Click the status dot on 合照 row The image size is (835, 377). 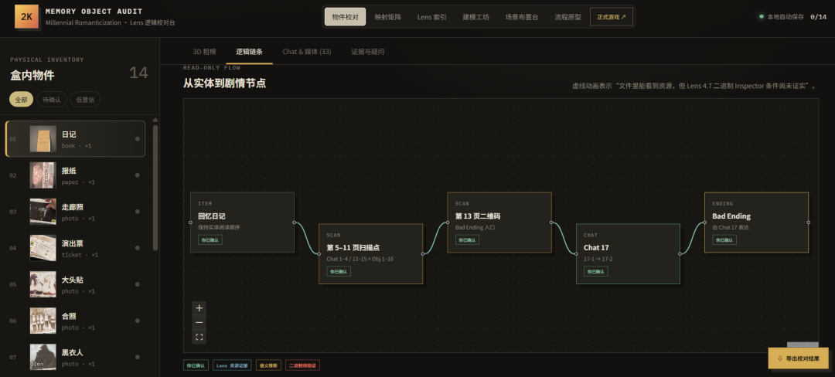(x=138, y=320)
